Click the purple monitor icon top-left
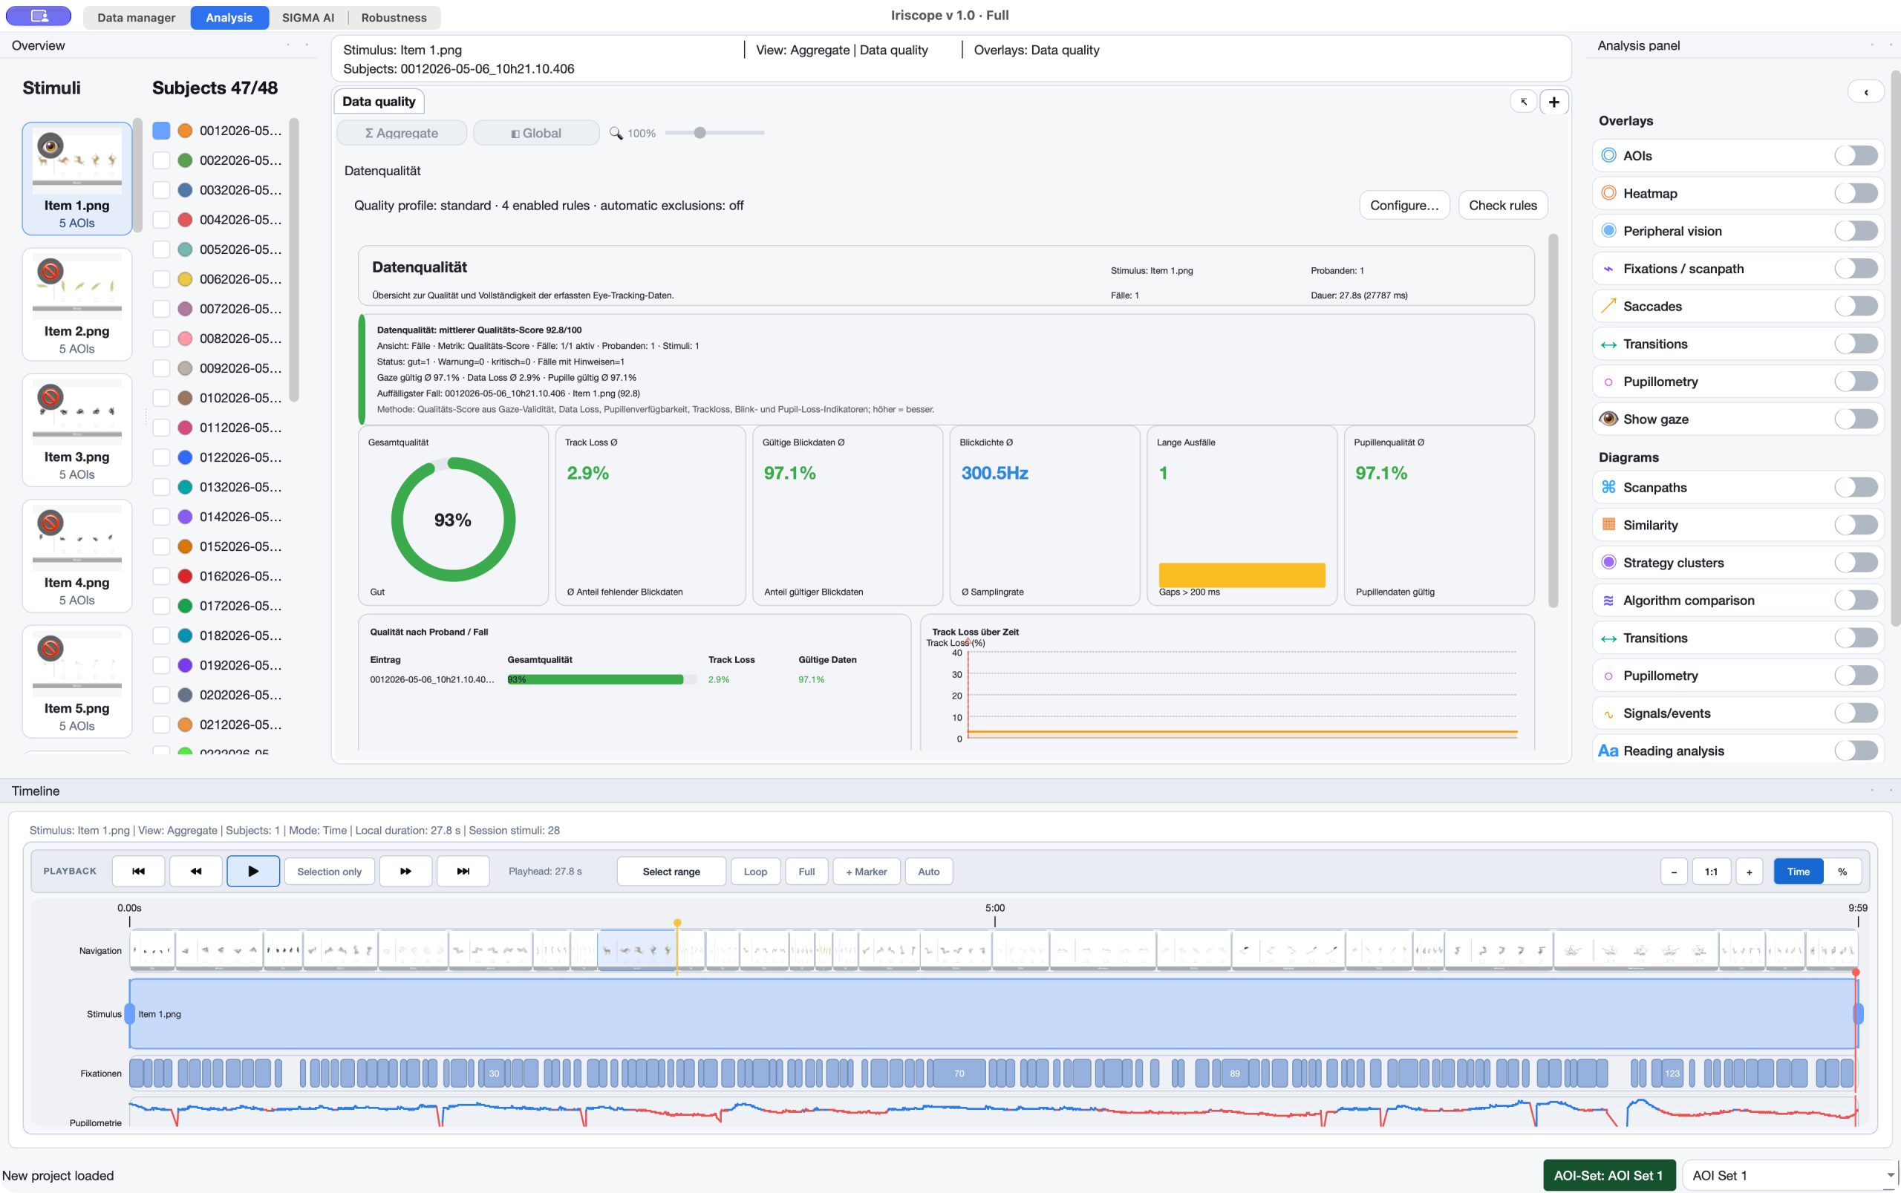 pyautogui.click(x=39, y=16)
